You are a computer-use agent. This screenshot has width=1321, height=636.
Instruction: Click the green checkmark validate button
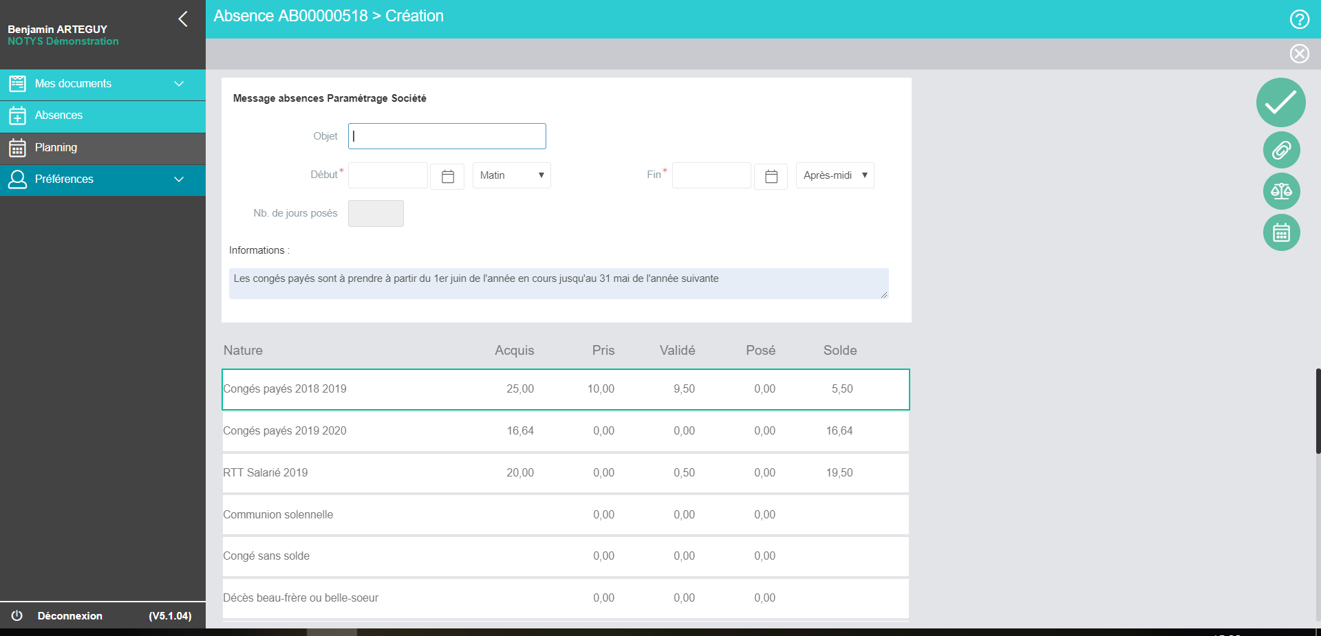click(x=1280, y=102)
